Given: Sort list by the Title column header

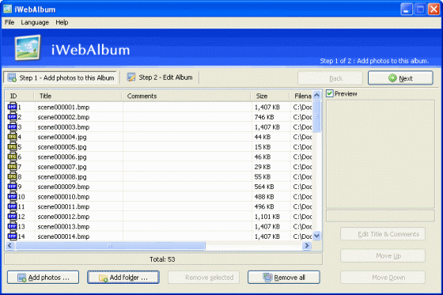Looking at the screenshot, I should [x=78, y=96].
